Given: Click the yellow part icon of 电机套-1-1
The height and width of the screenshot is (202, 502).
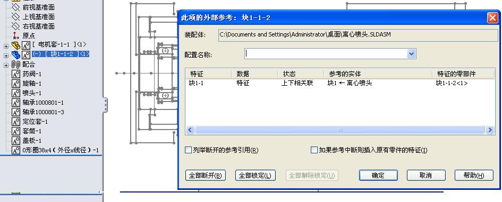Looking at the screenshot, I should 16,45.
